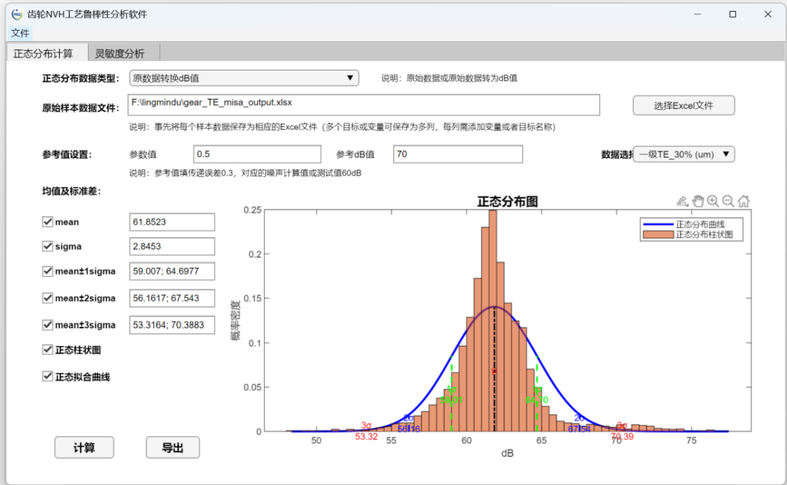Minimize the analysis software window
The height and width of the screenshot is (485, 787).
697,14
